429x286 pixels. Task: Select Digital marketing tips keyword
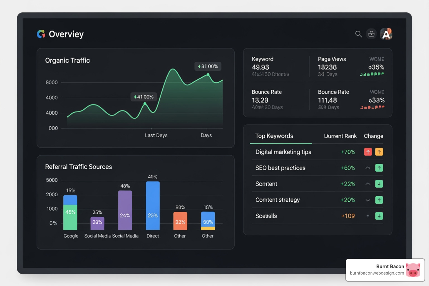tap(283, 152)
